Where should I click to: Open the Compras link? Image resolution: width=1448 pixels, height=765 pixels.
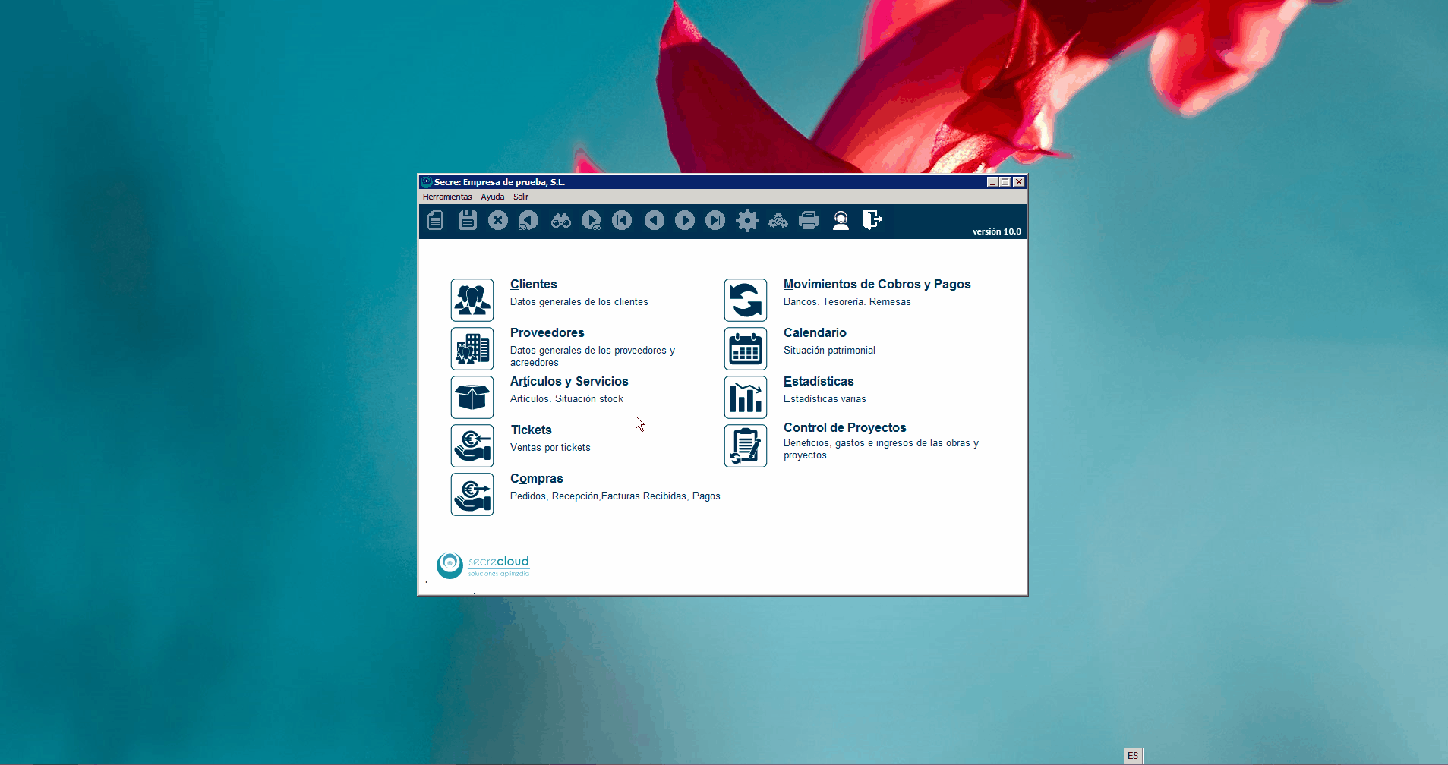(x=536, y=479)
